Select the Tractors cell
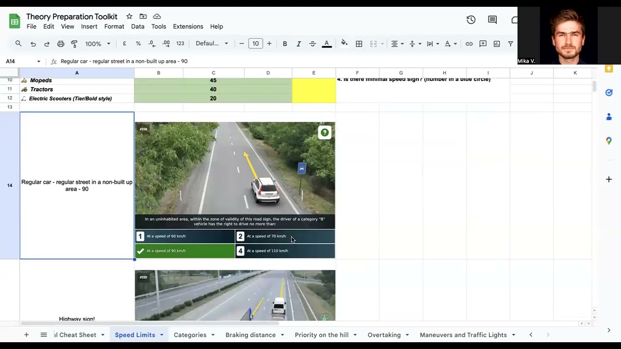 tap(77, 89)
